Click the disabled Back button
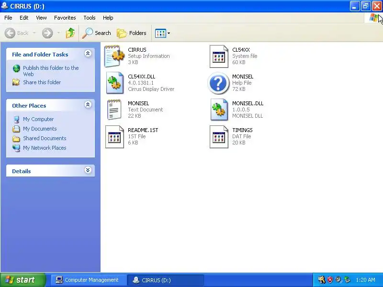Image resolution: width=383 pixels, height=287 pixels. pos(17,33)
